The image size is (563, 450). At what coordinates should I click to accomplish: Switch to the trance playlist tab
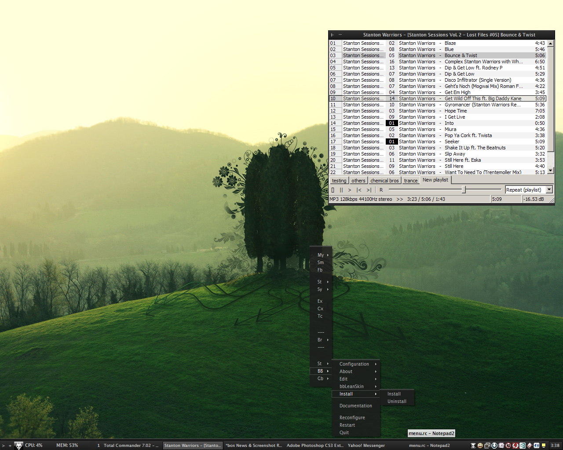tap(410, 181)
